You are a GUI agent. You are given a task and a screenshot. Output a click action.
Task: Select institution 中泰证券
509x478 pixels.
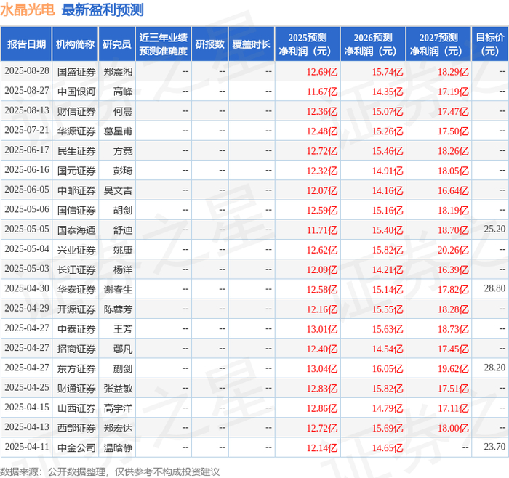pos(76,329)
